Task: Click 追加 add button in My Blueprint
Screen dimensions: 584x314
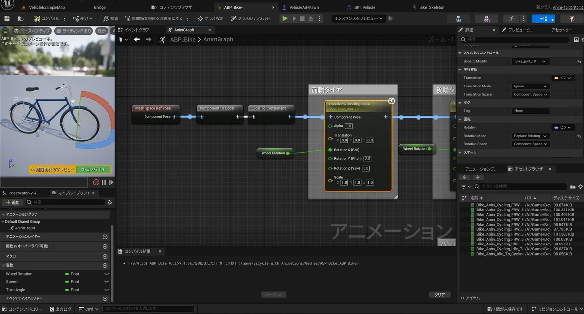Action: (13, 202)
